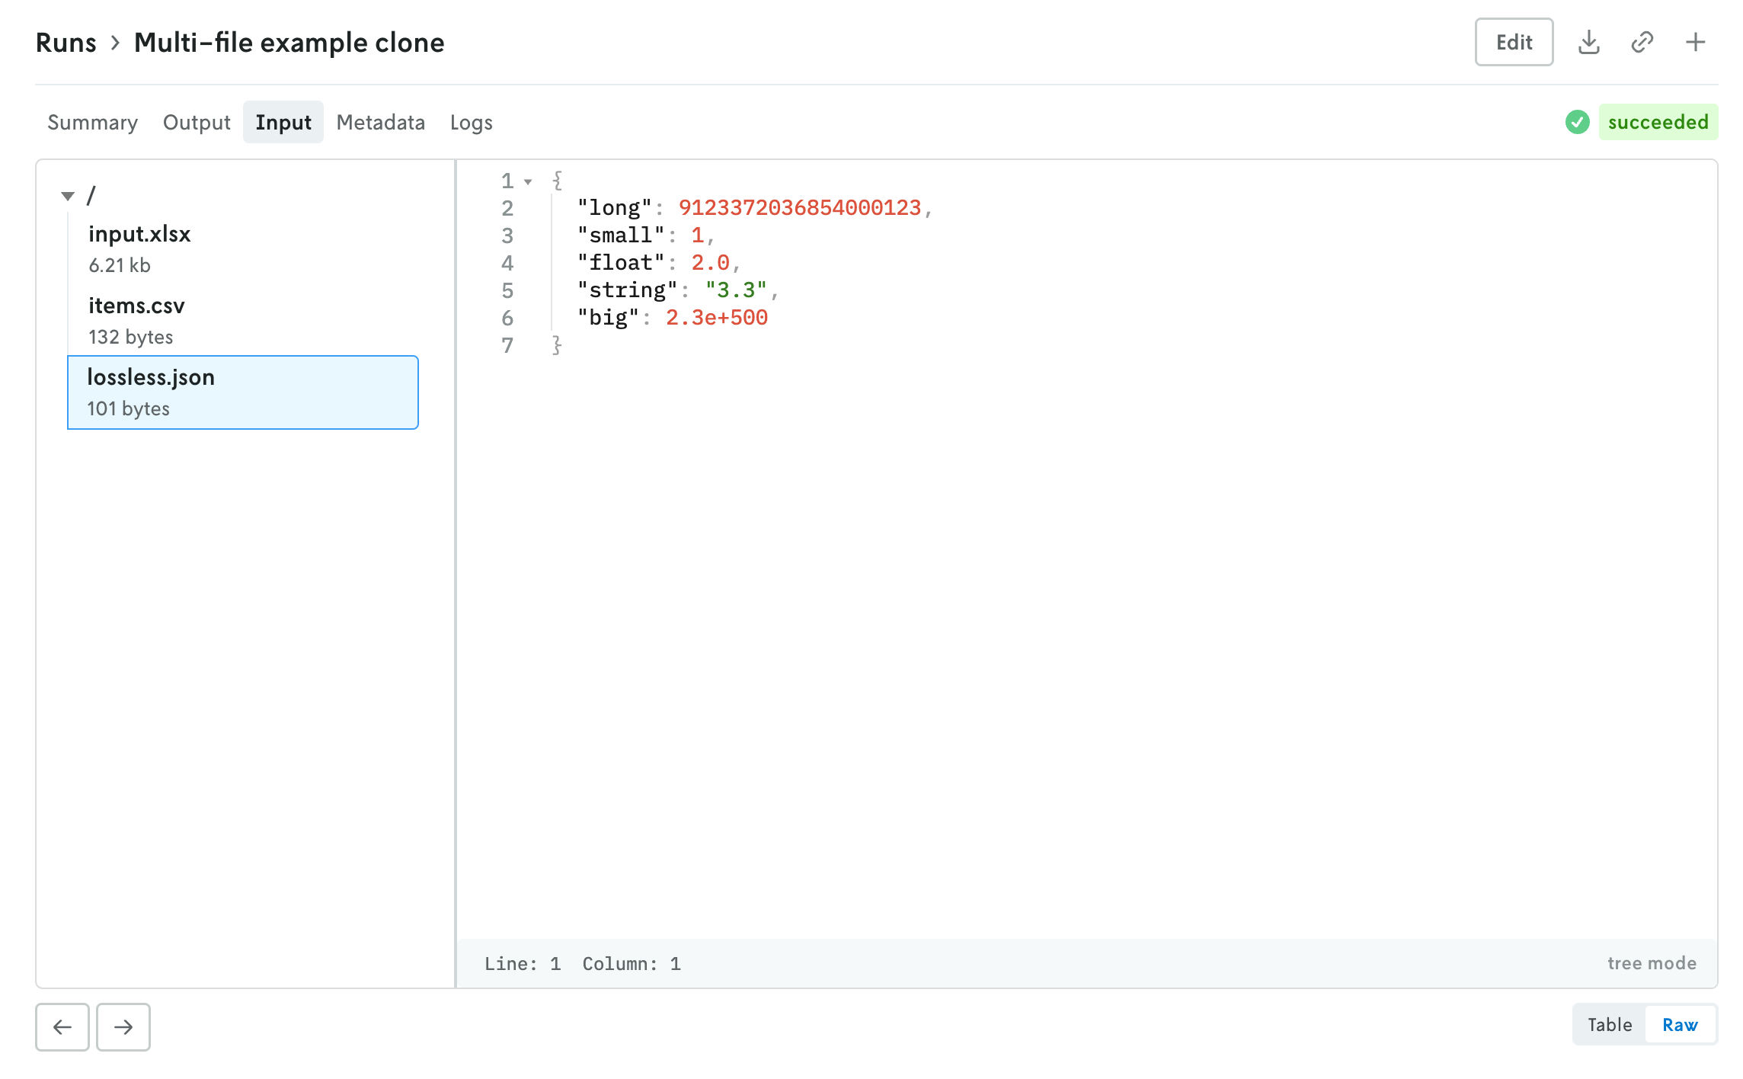This screenshot has height=1079, width=1743.
Task: Click the Line and Column status indicator
Action: click(581, 962)
